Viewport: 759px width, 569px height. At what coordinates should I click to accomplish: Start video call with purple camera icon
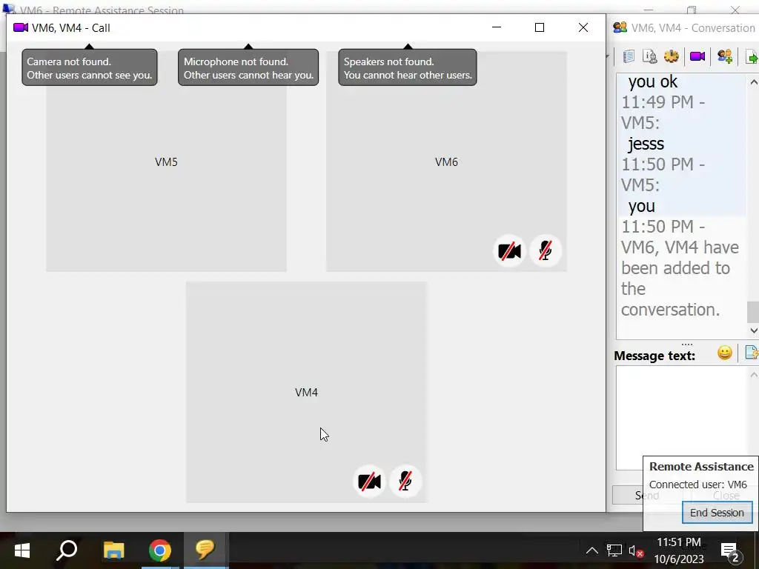point(697,56)
